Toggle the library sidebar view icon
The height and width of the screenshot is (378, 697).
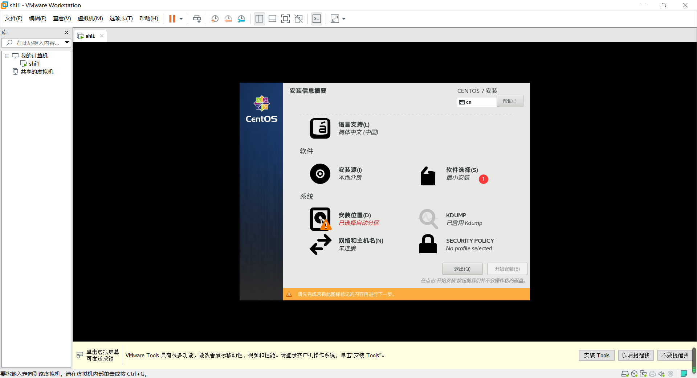pos(259,19)
